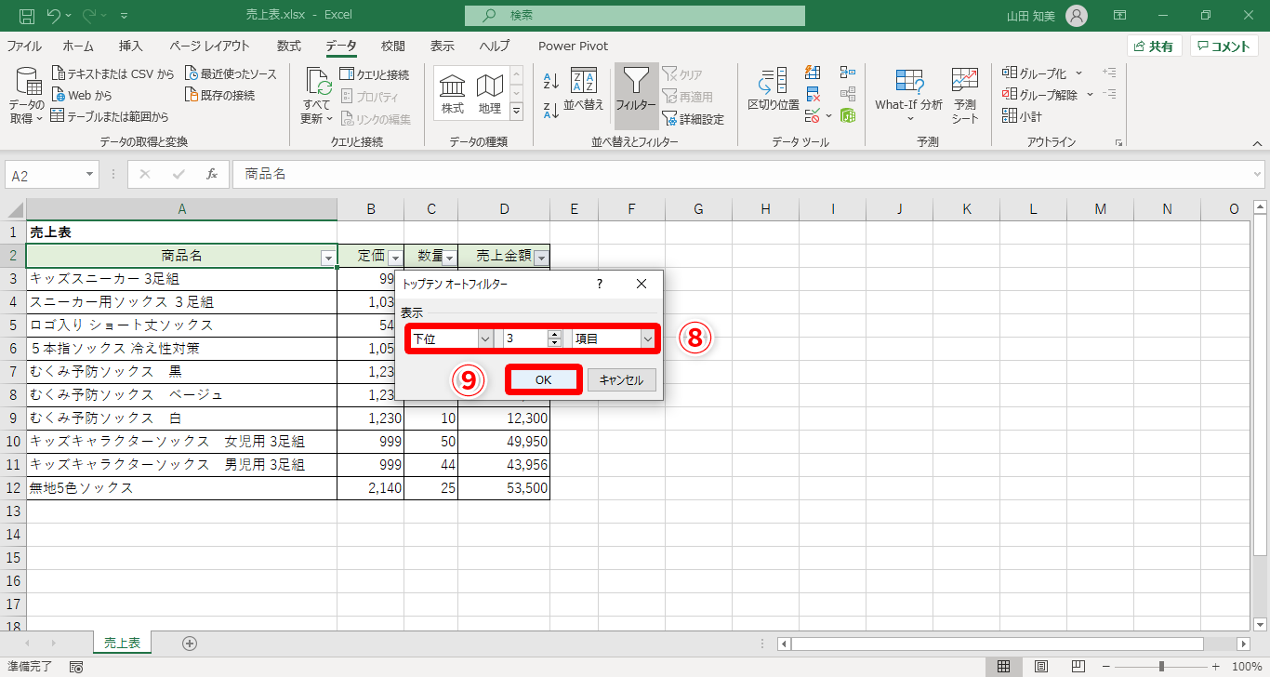Click the 共有 (Share) button
The width and height of the screenshot is (1270, 677).
pyautogui.click(x=1154, y=46)
